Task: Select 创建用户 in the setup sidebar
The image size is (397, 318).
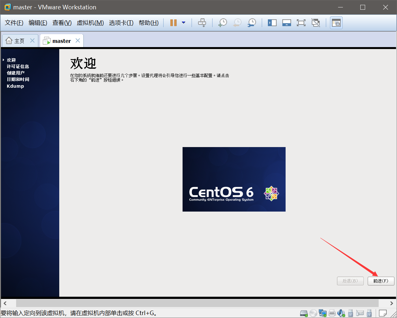Action: click(16, 73)
